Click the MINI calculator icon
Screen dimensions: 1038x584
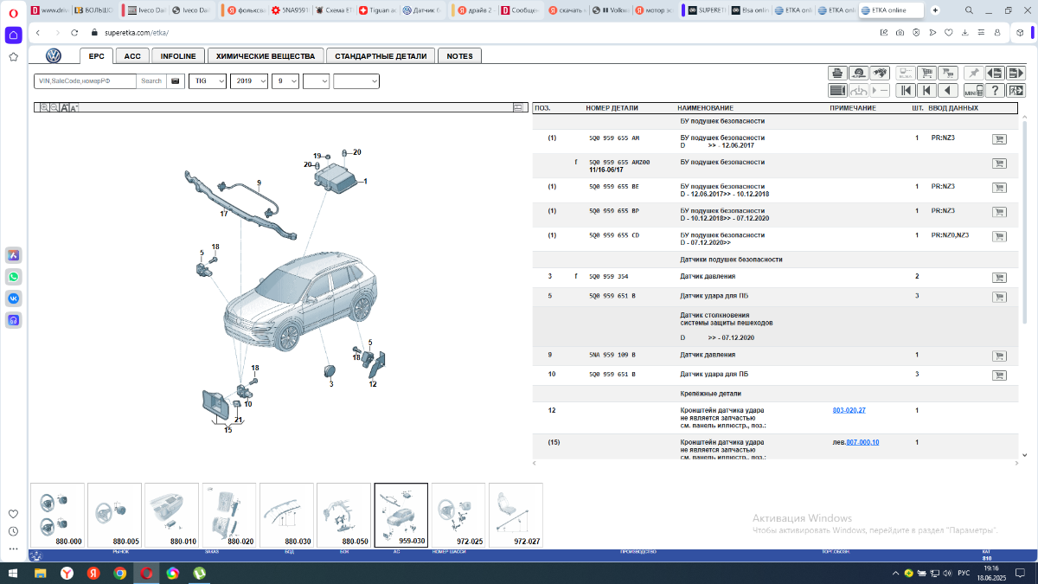pyautogui.click(x=975, y=90)
